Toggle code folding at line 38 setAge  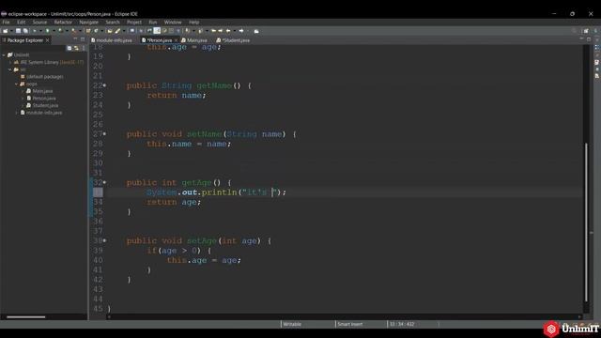pyautogui.click(x=104, y=240)
